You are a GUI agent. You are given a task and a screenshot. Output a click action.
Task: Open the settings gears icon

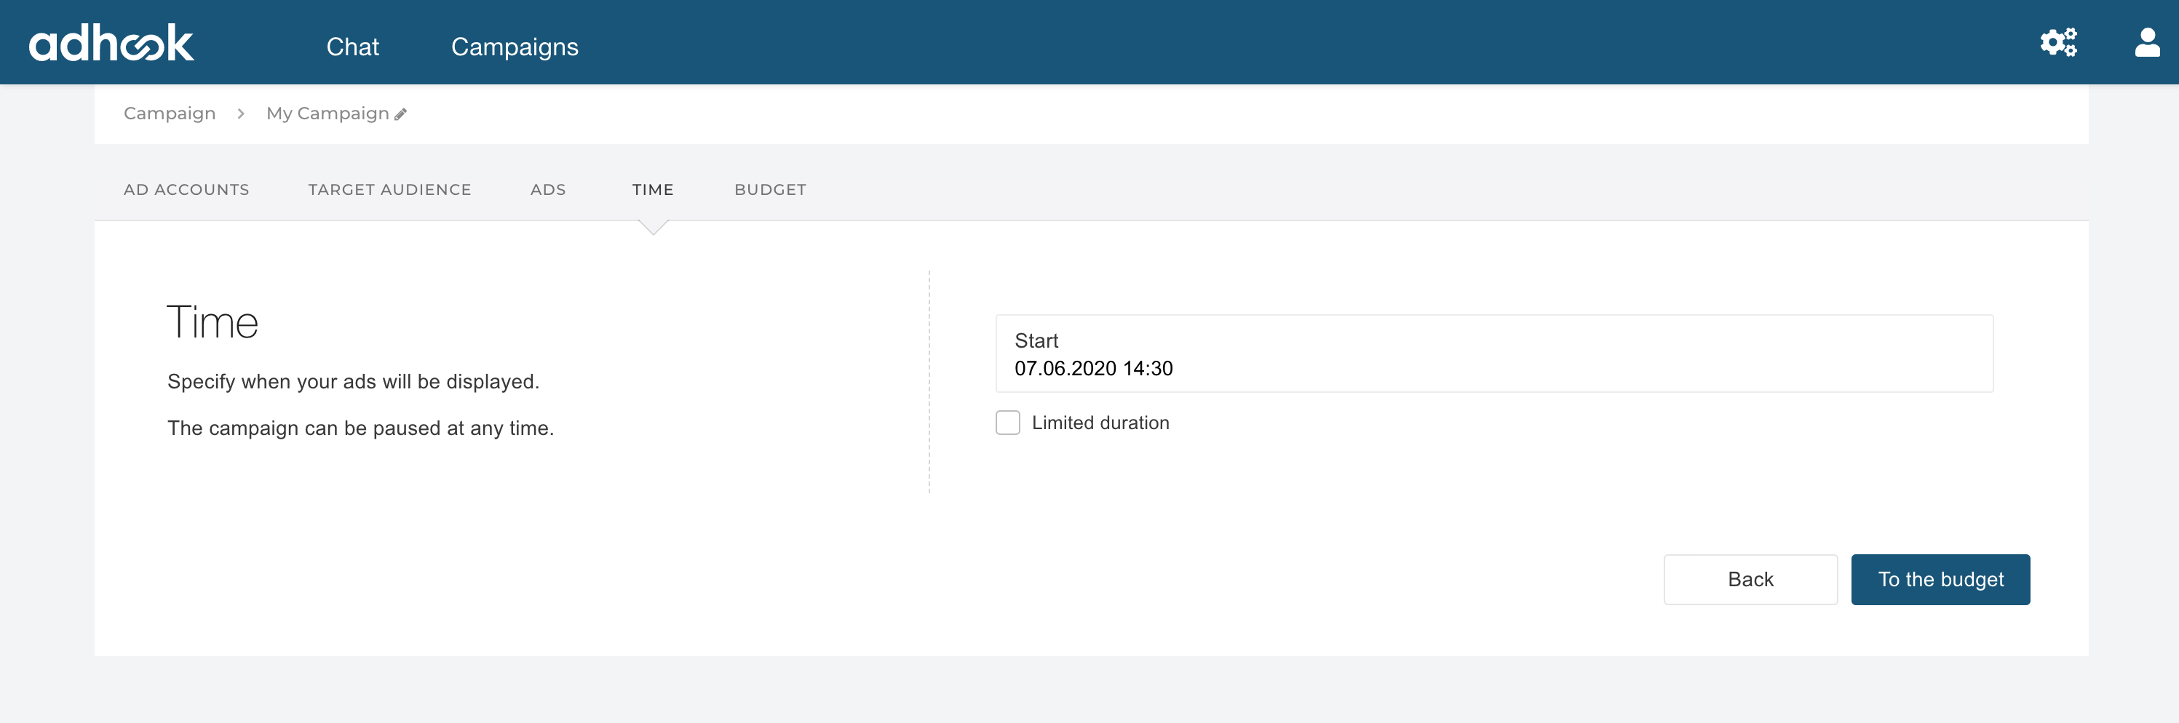pyautogui.click(x=2057, y=42)
